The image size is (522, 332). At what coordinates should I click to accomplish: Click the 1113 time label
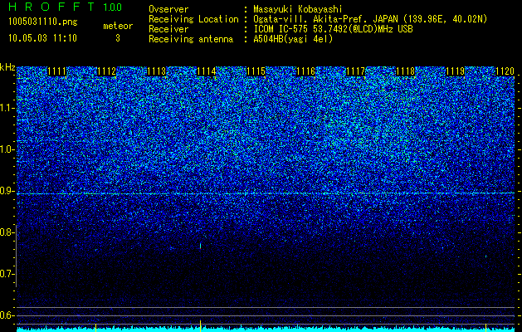(157, 71)
